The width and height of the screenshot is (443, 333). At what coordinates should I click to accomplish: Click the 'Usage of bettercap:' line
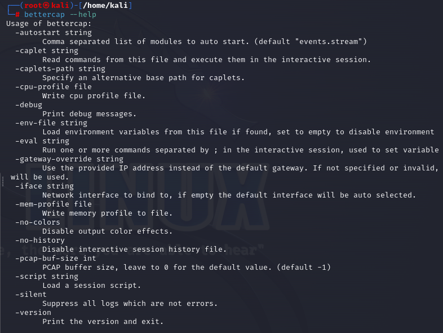point(49,23)
